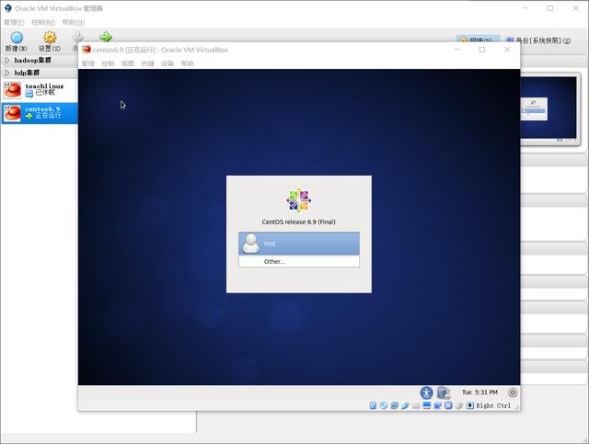This screenshot has height=444, width=589.
Task: Switch to the 明细 details tab
Action: pos(478,40)
